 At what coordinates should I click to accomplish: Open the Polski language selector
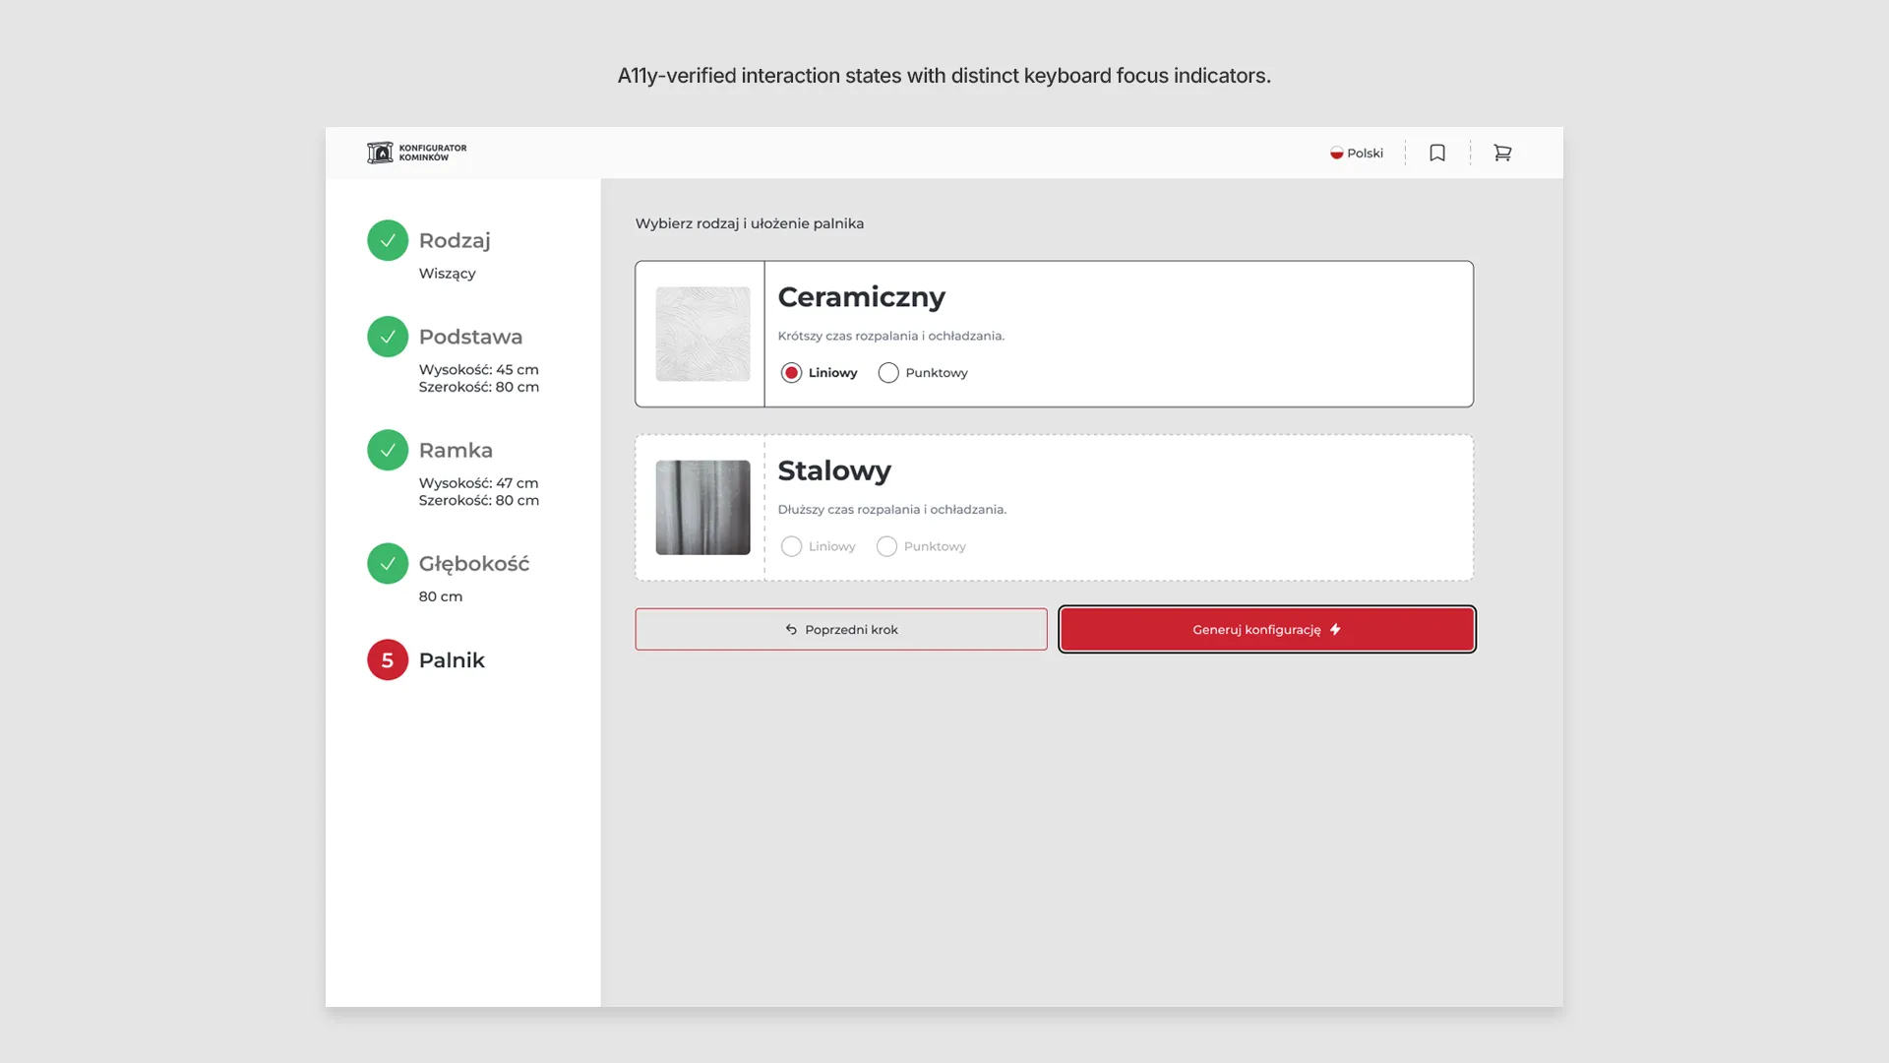(1357, 153)
